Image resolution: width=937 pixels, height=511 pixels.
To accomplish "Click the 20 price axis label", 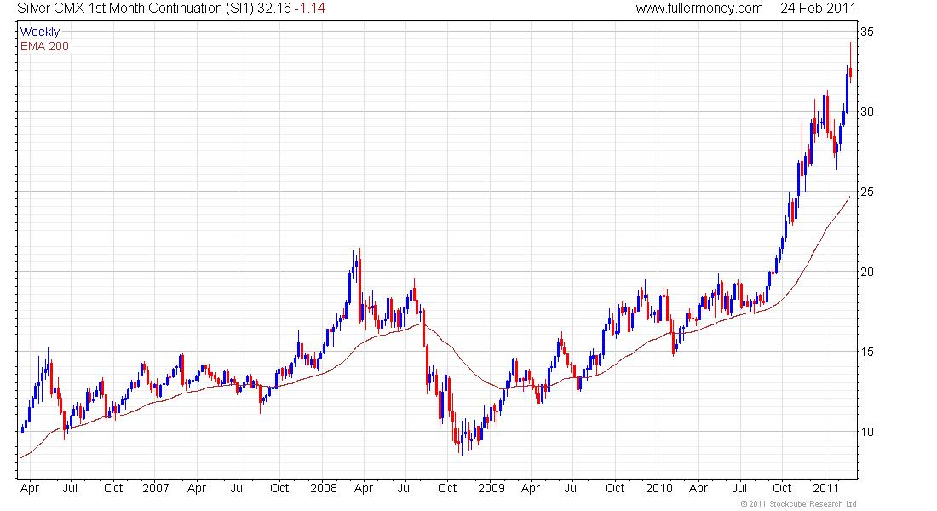I will [866, 272].
